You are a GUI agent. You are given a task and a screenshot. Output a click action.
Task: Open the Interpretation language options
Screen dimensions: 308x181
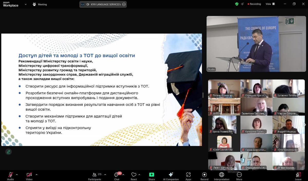pos(222,176)
